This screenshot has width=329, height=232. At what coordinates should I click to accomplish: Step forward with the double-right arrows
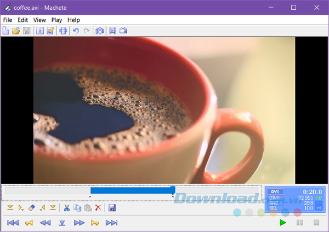79,223
